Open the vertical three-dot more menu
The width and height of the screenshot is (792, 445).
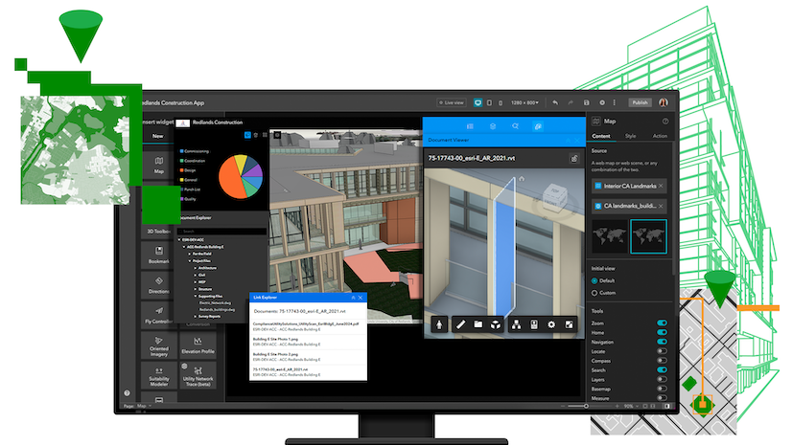click(615, 102)
